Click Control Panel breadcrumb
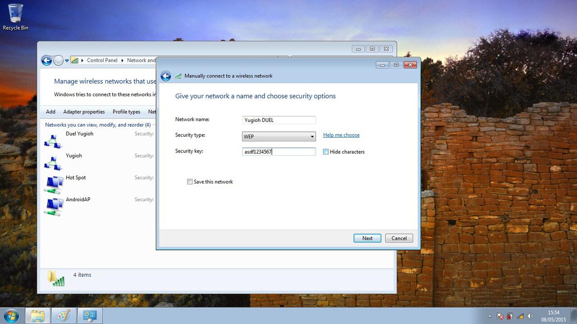Viewport: 577px width, 324px height. click(x=102, y=60)
